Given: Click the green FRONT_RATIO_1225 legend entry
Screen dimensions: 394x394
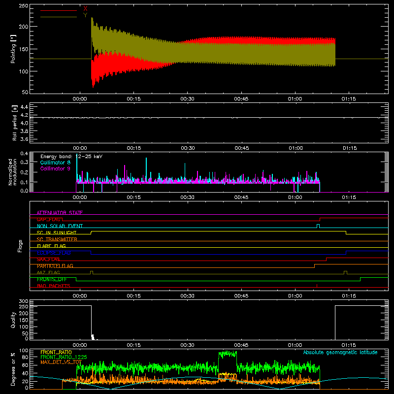Looking at the screenshot, I should click(x=64, y=357).
